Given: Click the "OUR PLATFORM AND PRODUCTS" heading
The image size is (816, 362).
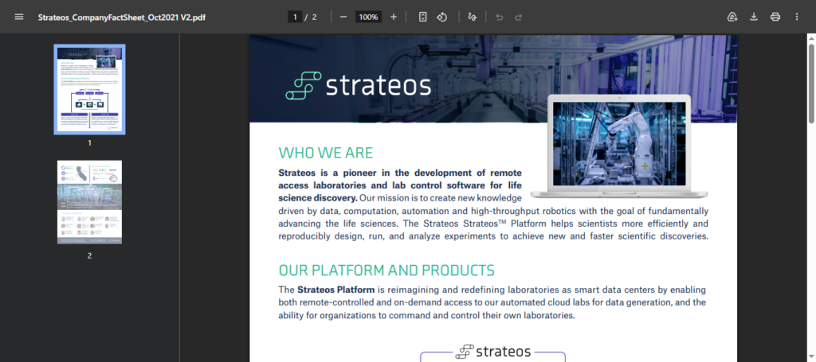Looking at the screenshot, I should coord(386,271).
